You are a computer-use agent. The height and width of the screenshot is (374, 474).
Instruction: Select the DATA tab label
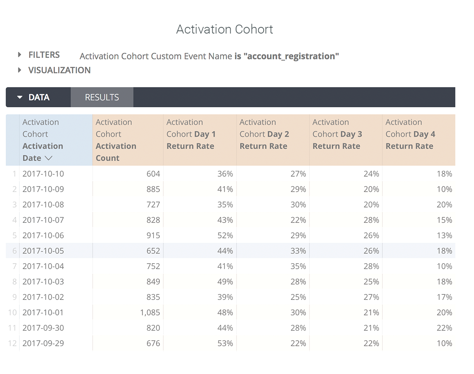39,97
